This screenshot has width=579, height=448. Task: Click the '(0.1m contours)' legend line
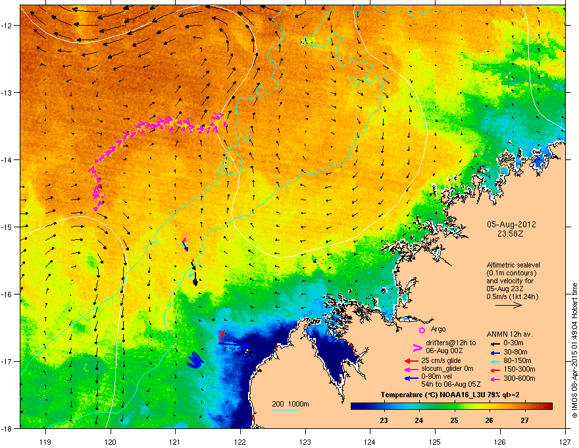click(511, 273)
